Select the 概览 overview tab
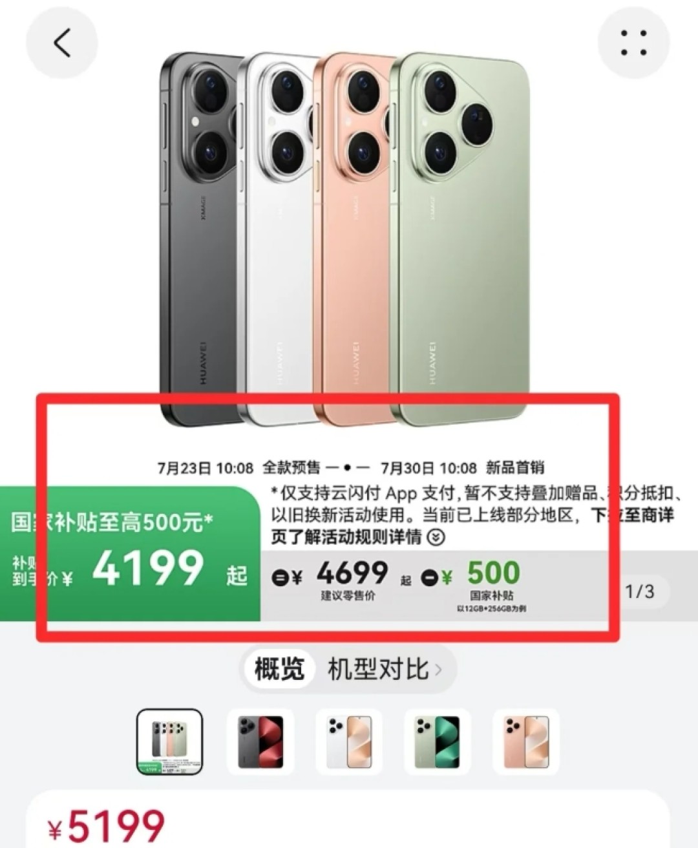The image size is (698, 848). 279,669
